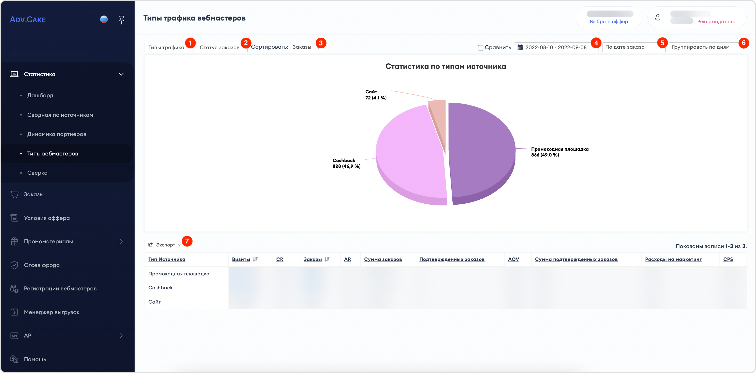Open the Группировать по дням dropdown
Image resolution: width=756 pixels, height=373 pixels.
coord(708,47)
